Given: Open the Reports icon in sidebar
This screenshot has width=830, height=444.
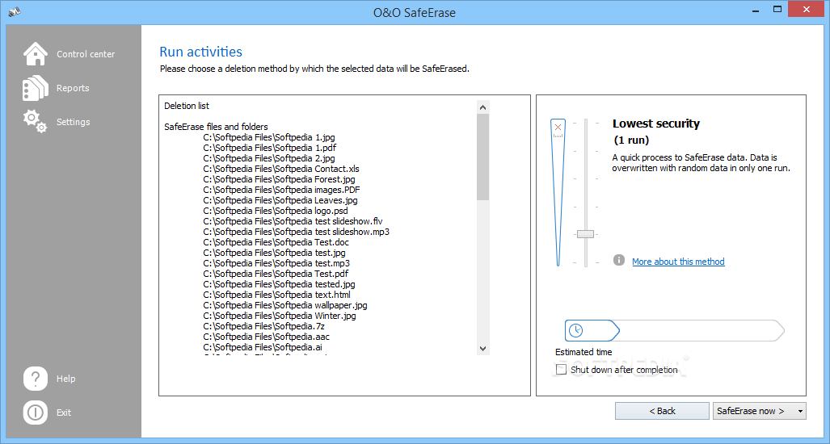Looking at the screenshot, I should [x=36, y=88].
